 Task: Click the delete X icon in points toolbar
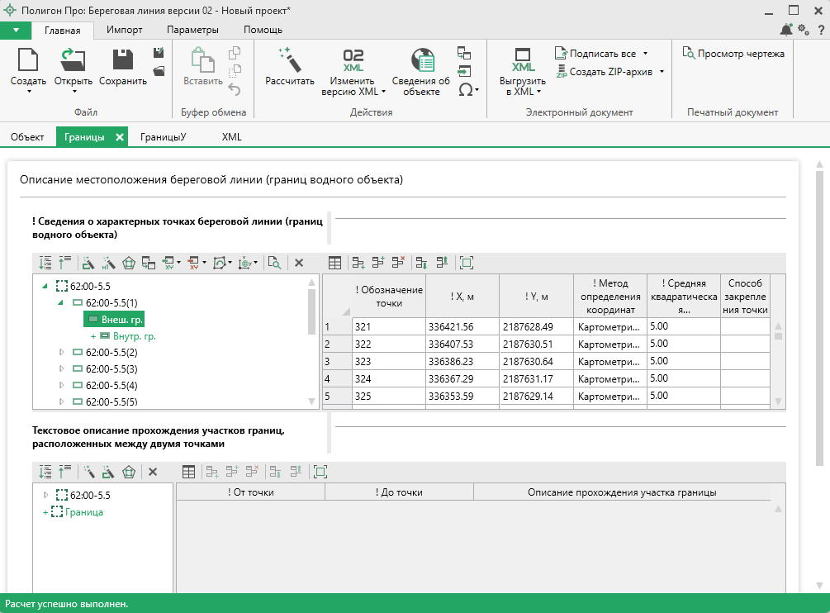(299, 263)
